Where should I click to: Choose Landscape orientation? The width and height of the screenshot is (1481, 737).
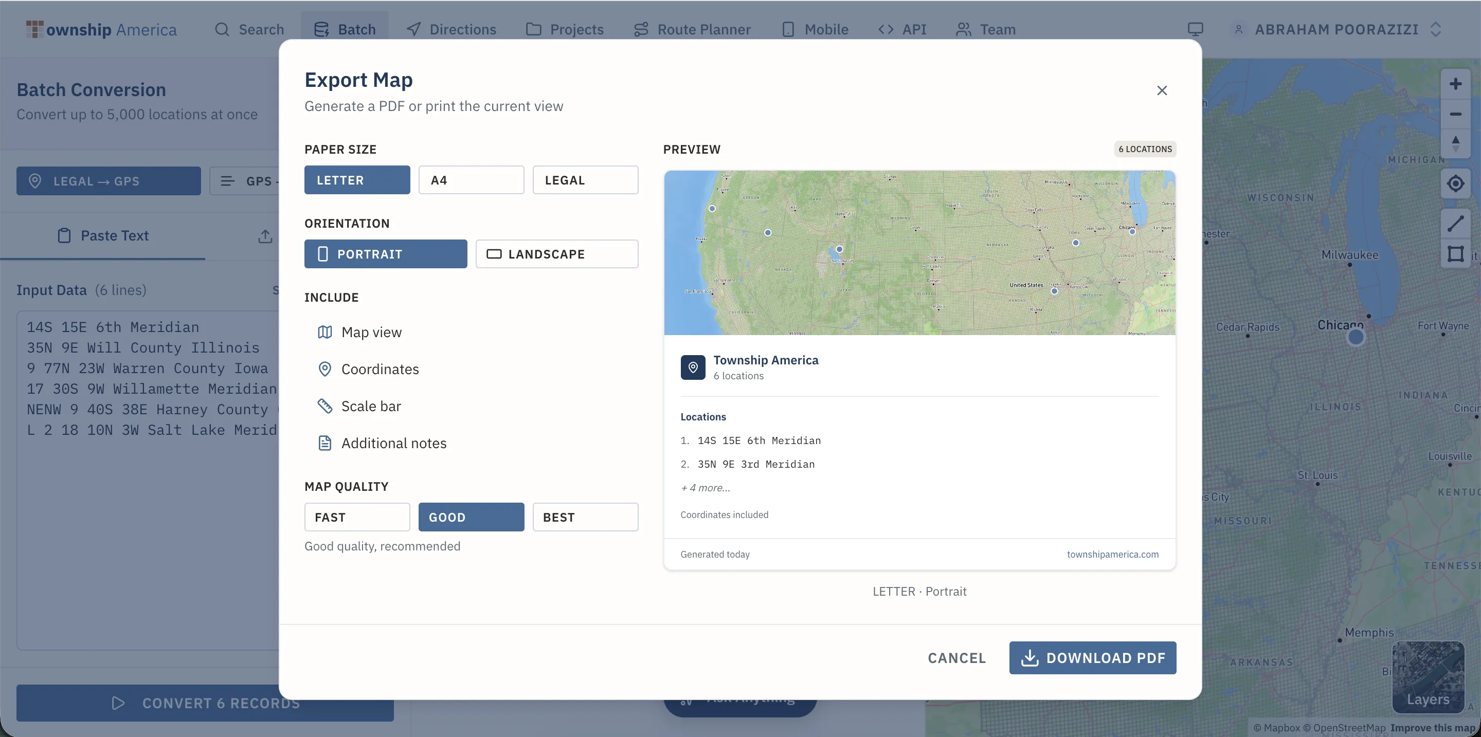coord(556,254)
